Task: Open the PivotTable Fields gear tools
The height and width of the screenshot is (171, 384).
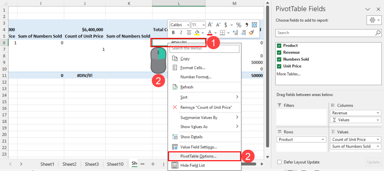Action: (374, 20)
